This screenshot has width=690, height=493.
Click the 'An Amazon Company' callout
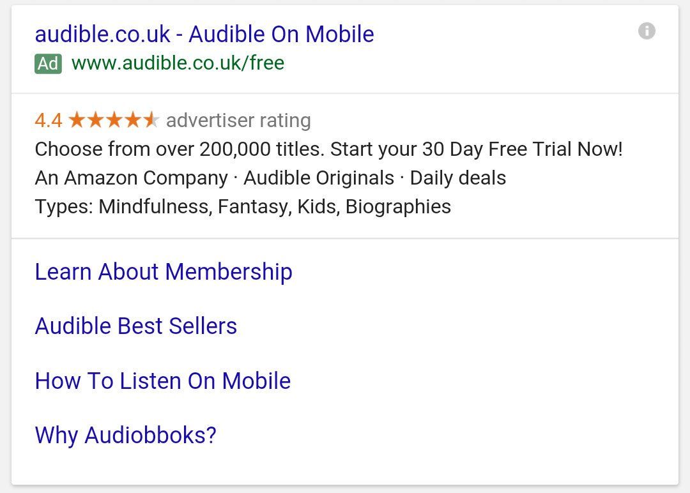131,178
